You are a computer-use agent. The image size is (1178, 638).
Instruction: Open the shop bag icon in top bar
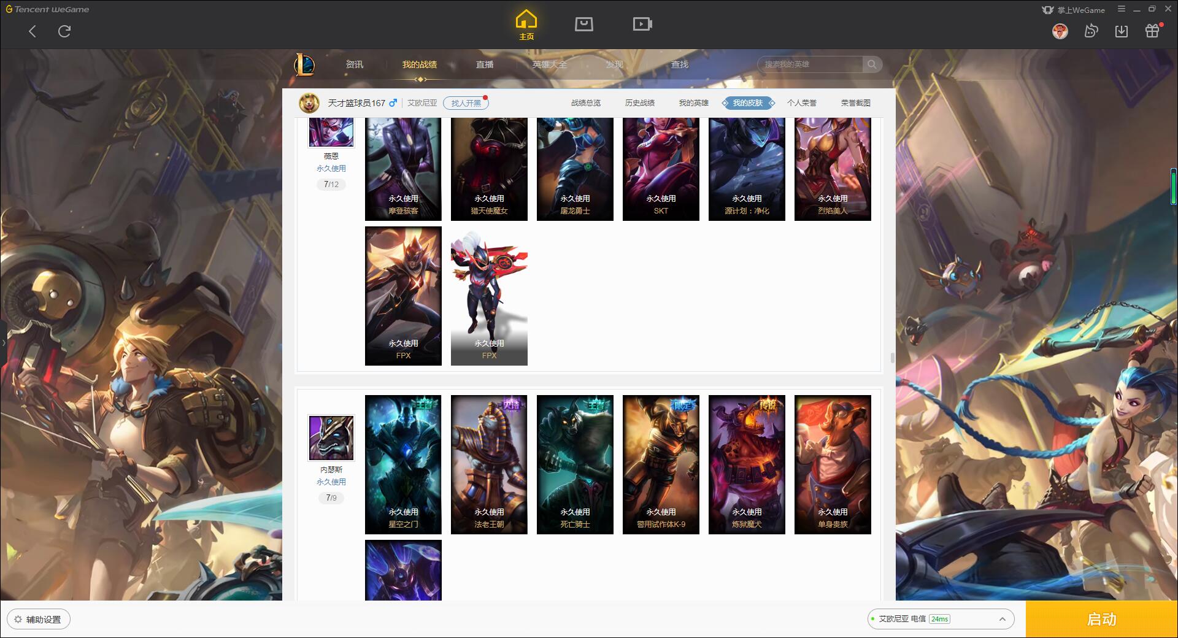pos(583,24)
